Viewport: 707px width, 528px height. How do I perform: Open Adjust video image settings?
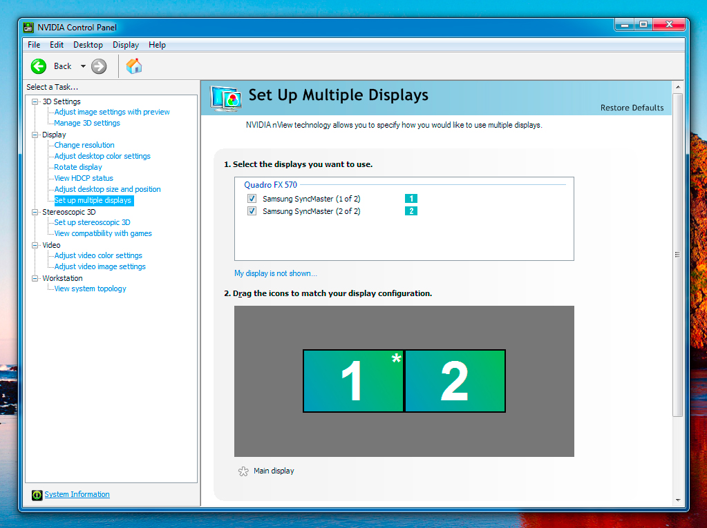pyautogui.click(x=100, y=266)
